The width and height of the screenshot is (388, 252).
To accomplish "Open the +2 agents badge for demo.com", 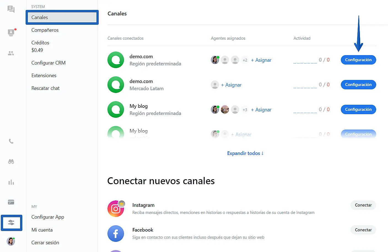I will 245,60.
